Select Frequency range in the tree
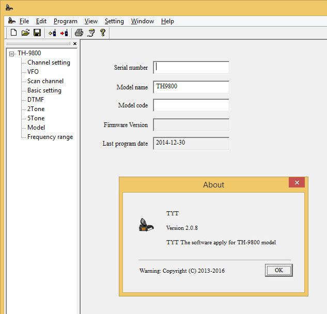The width and height of the screenshot is (327, 314). [x=50, y=137]
